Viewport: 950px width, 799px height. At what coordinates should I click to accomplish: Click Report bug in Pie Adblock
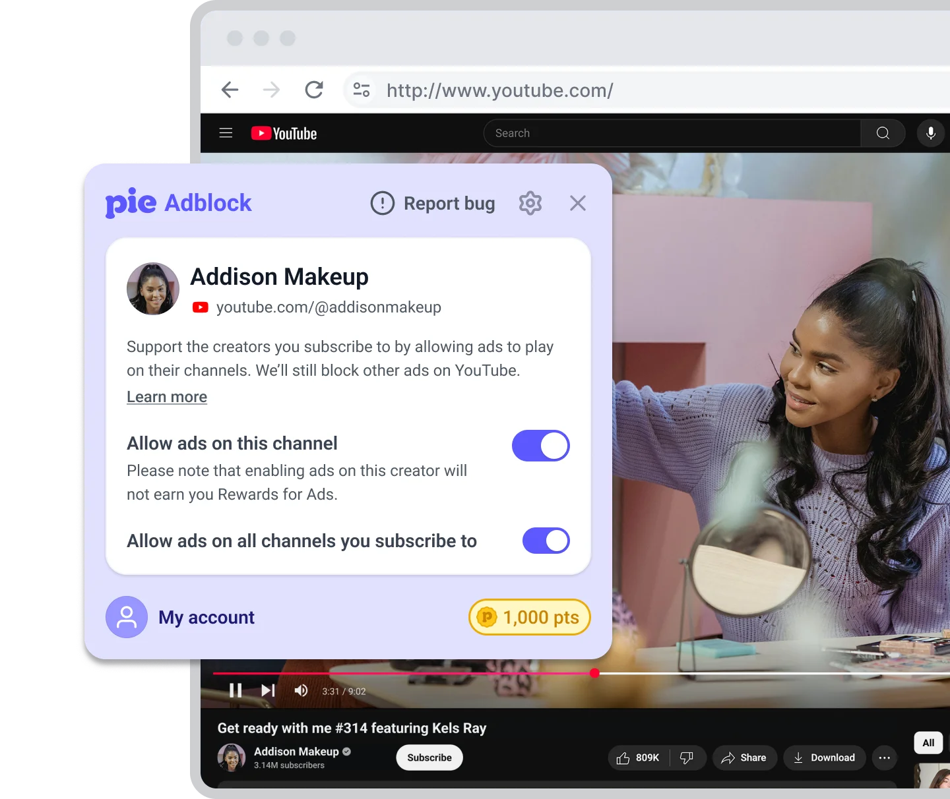(x=433, y=203)
